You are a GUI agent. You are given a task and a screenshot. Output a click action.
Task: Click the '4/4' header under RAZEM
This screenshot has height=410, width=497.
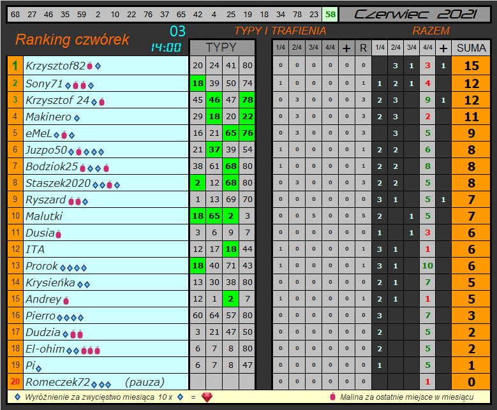tap(427, 48)
